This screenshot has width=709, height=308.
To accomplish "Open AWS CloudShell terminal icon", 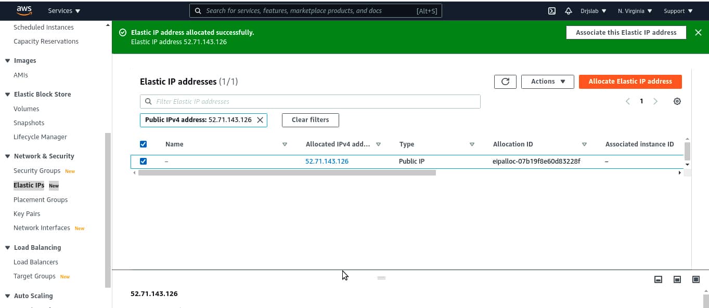I will click(552, 11).
